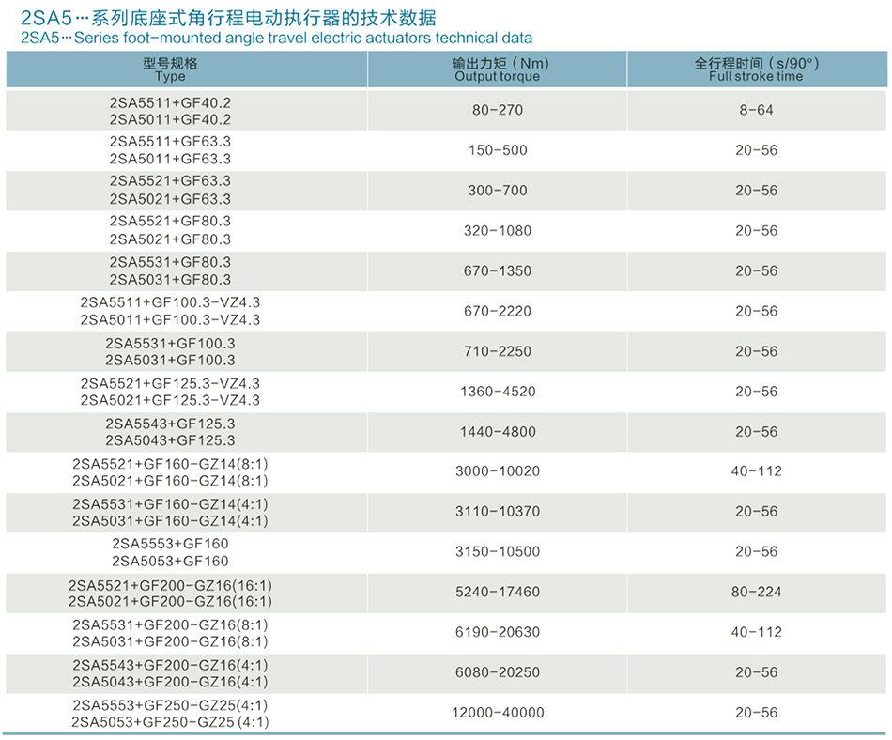The width and height of the screenshot is (892, 740).
Task: Click the 3000-10020 output torque value
Action: 498,471
